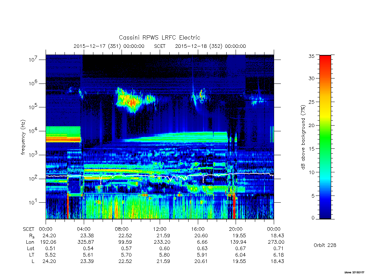Click the Lon value '192.06'

coord(48,242)
